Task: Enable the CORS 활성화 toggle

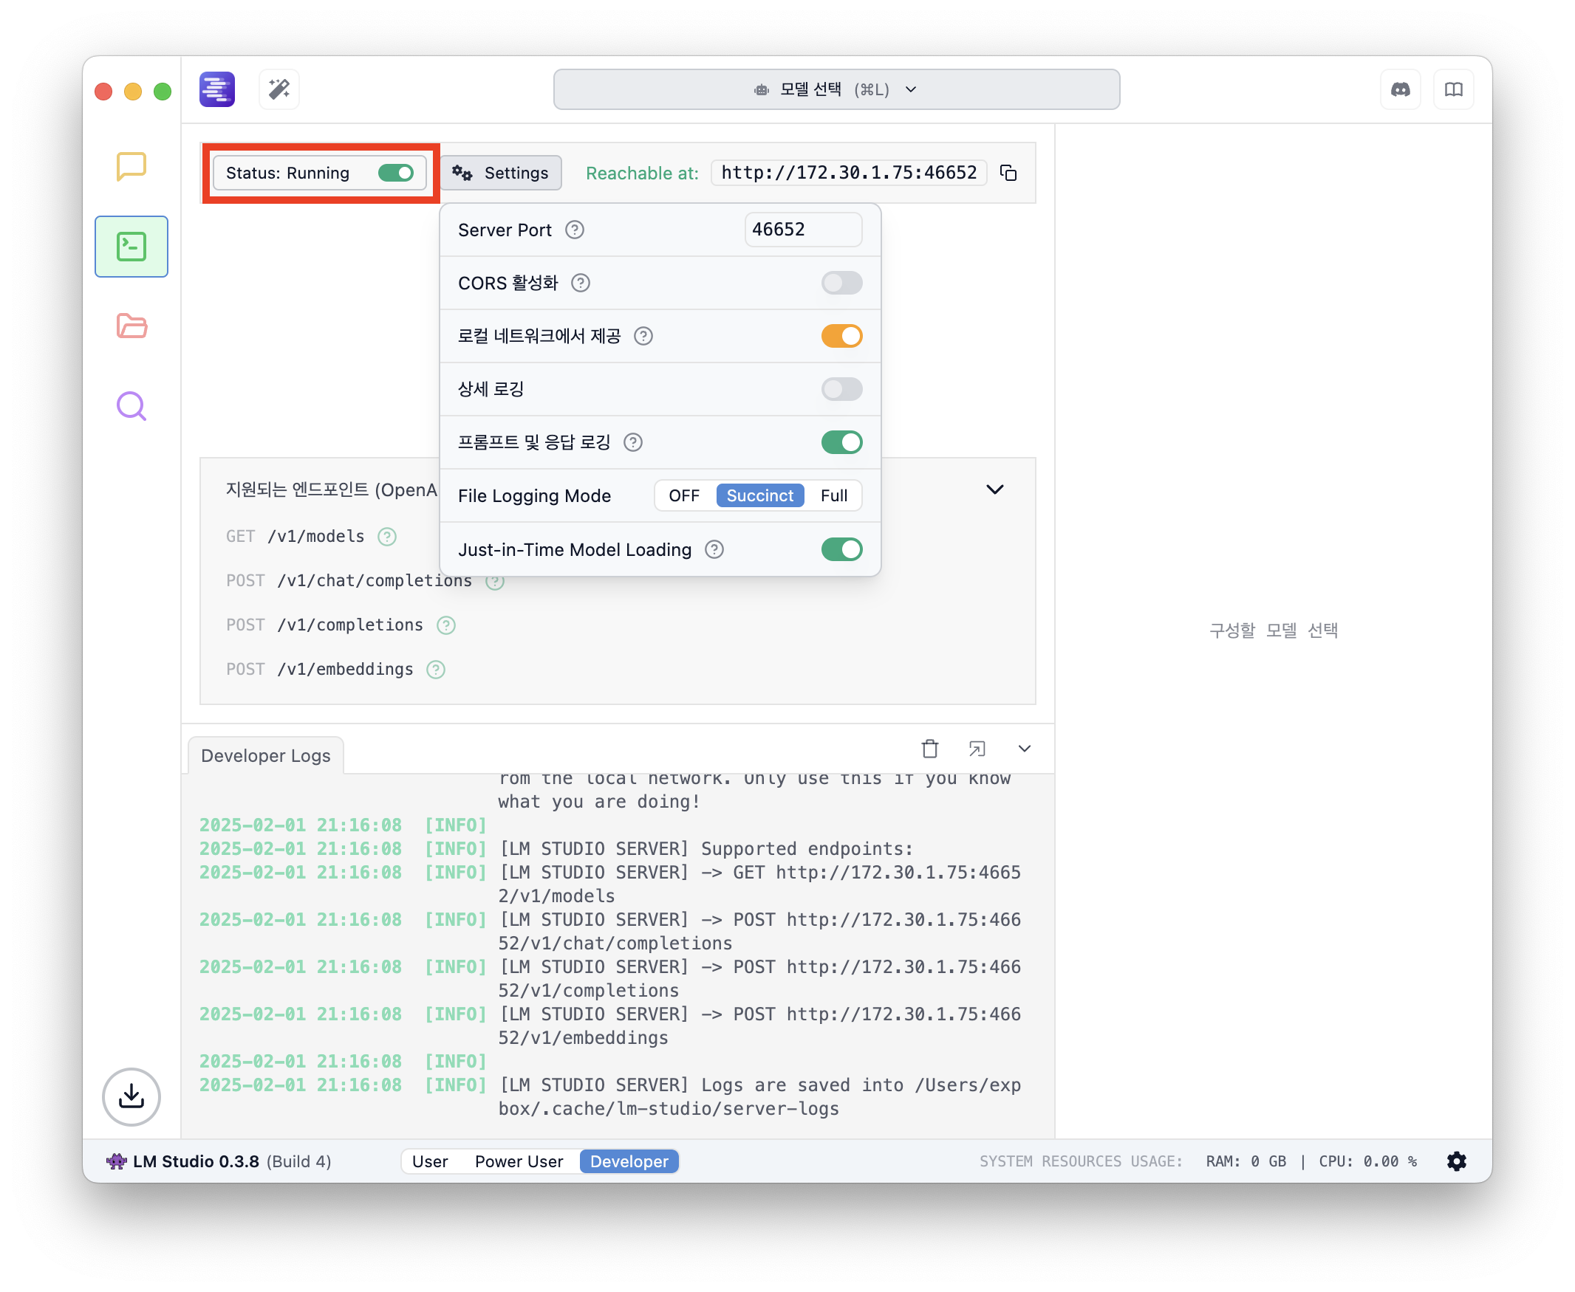Action: pos(841,283)
